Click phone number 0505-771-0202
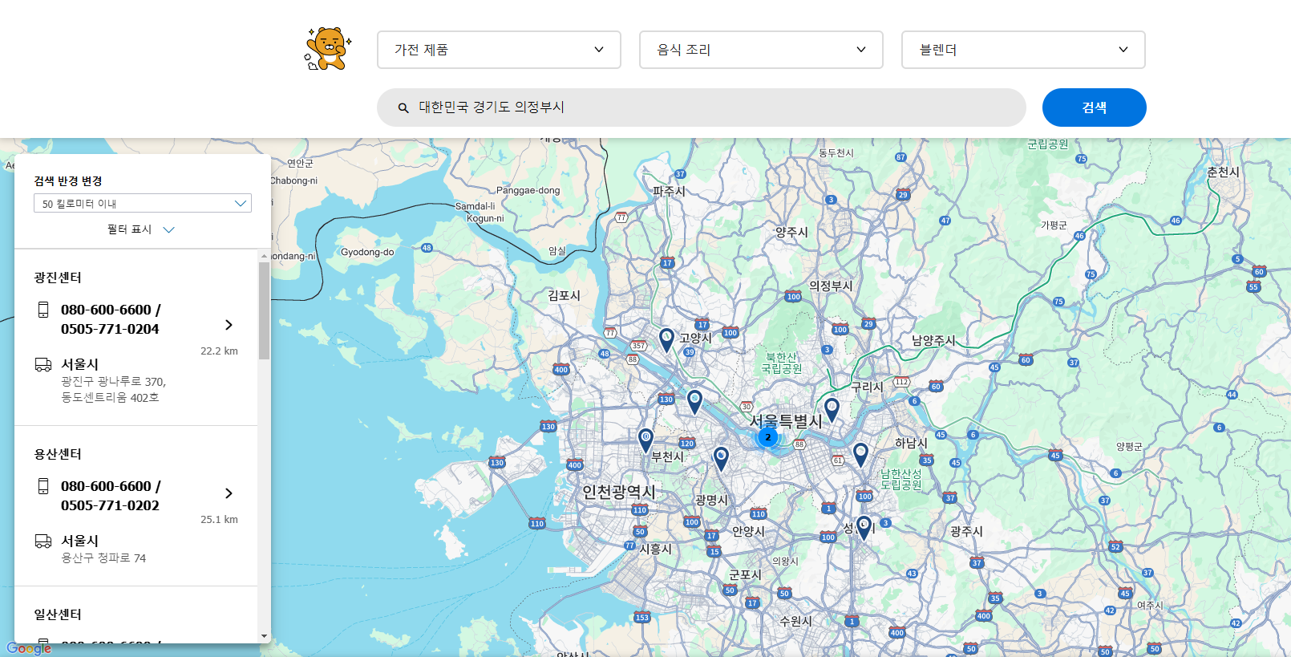1291x657 pixels. tap(110, 505)
